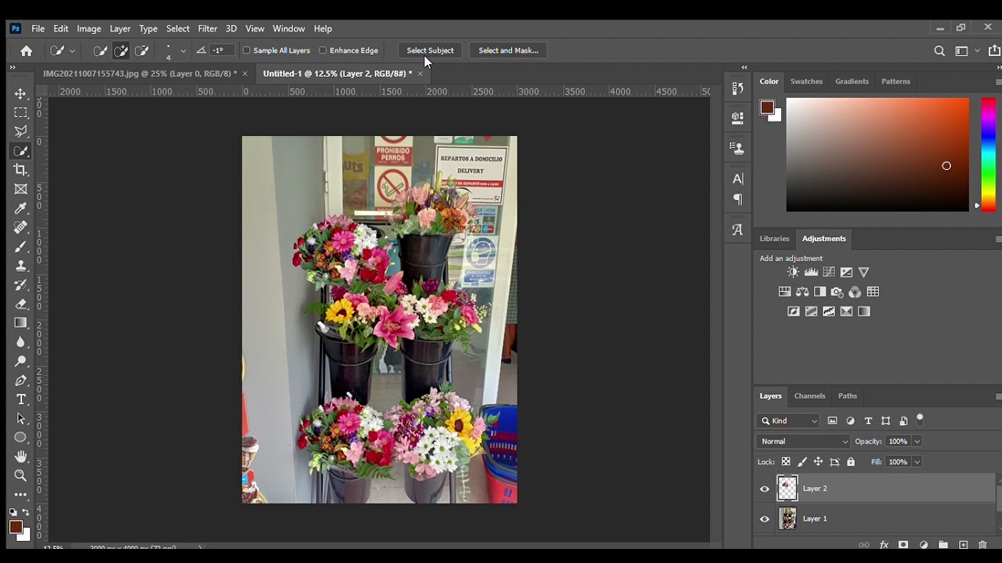This screenshot has width=1002, height=563.
Task: Select the Clone Stamp tool
Action: point(21,266)
